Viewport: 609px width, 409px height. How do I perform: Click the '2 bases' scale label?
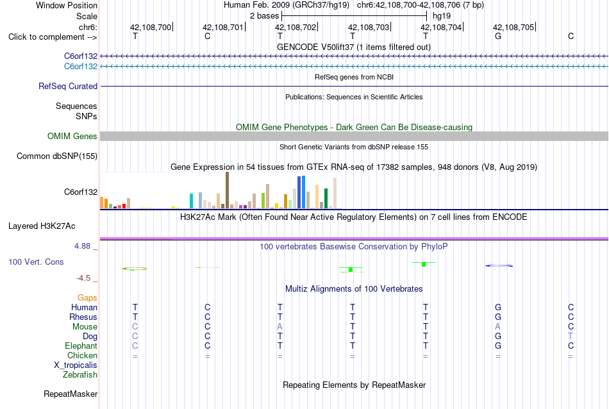264,16
